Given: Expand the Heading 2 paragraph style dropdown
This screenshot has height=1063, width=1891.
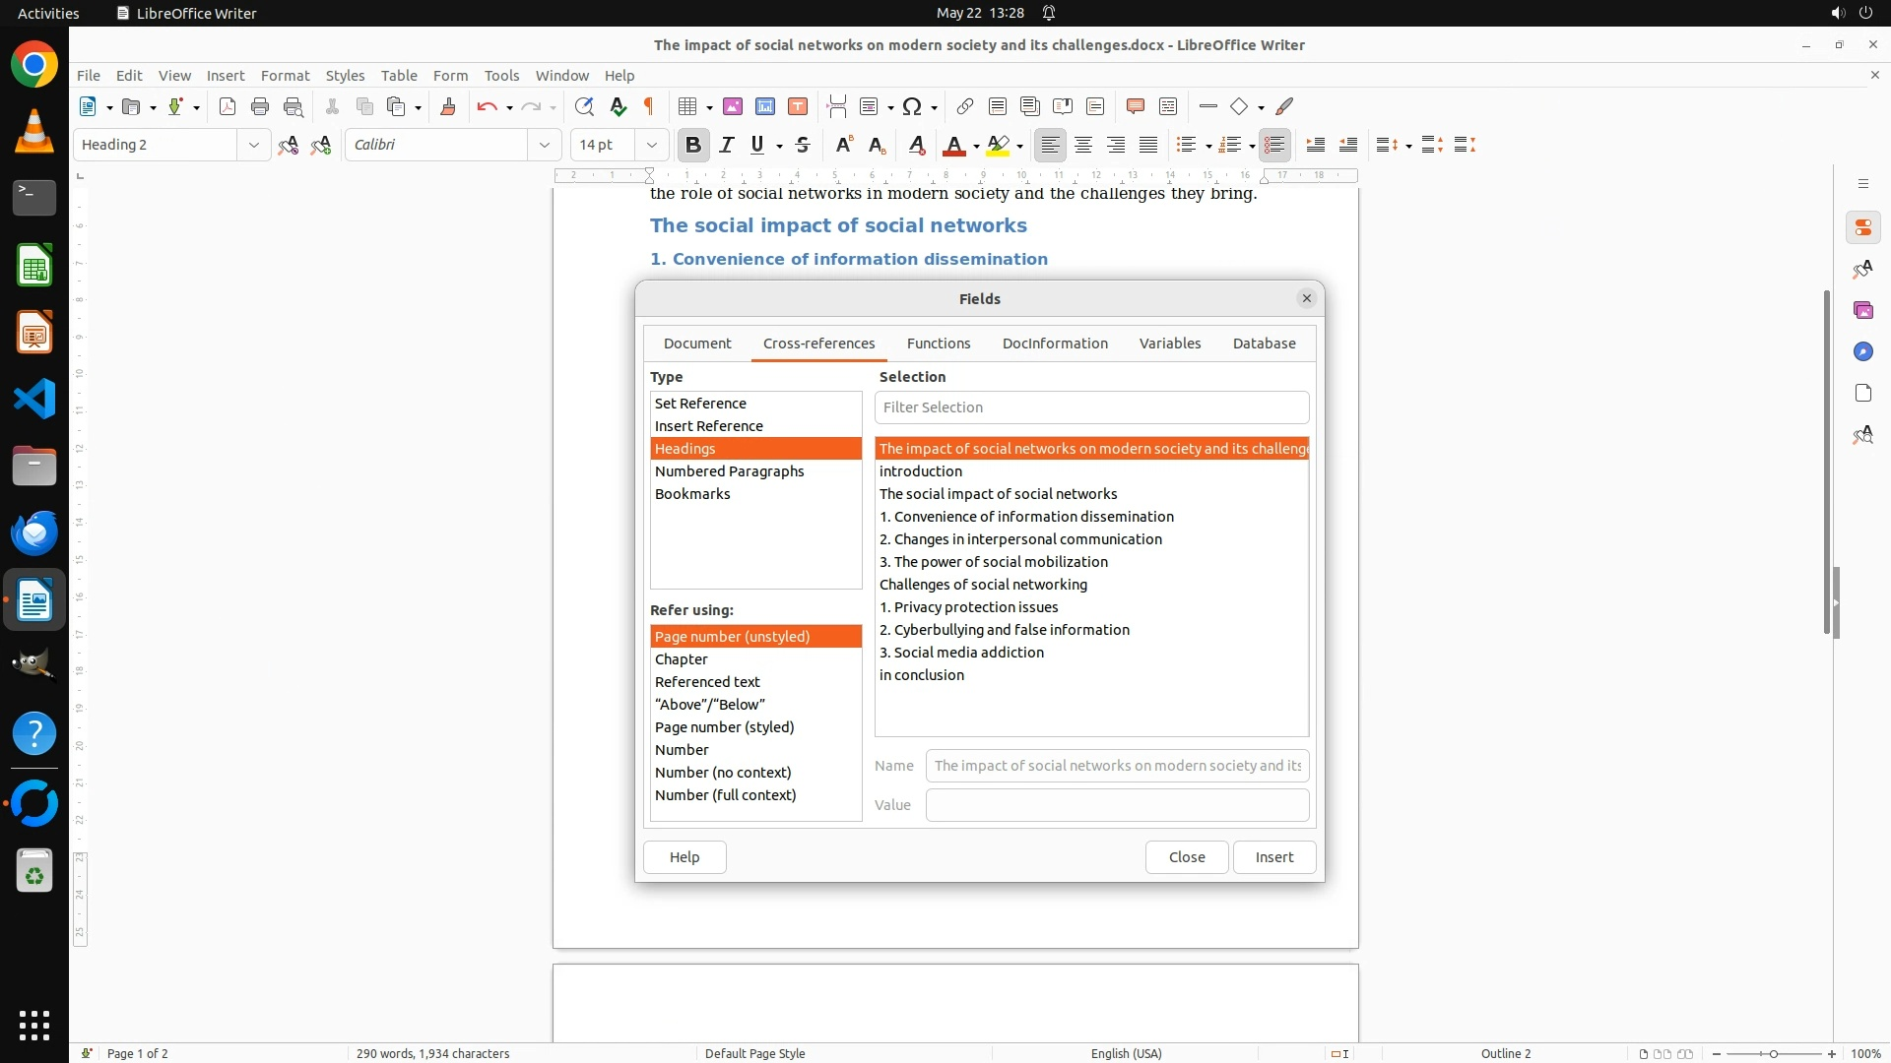Looking at the screenshot, I should [x=253, y=145].
